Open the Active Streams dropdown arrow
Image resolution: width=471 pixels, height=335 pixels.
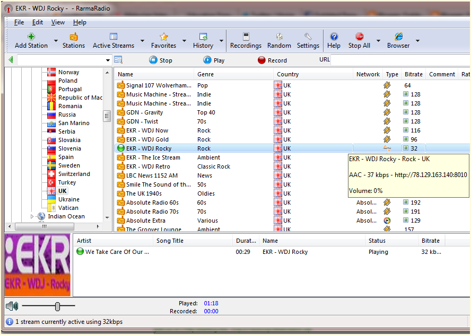tap(142, 40)
